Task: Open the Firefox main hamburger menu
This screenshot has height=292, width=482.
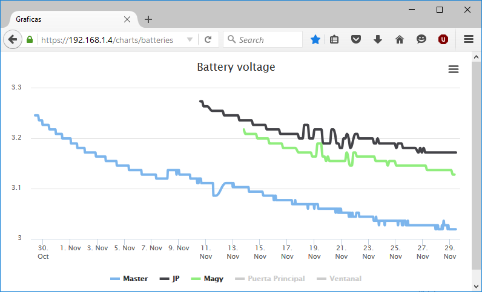Action: click(x=469, y=39)
